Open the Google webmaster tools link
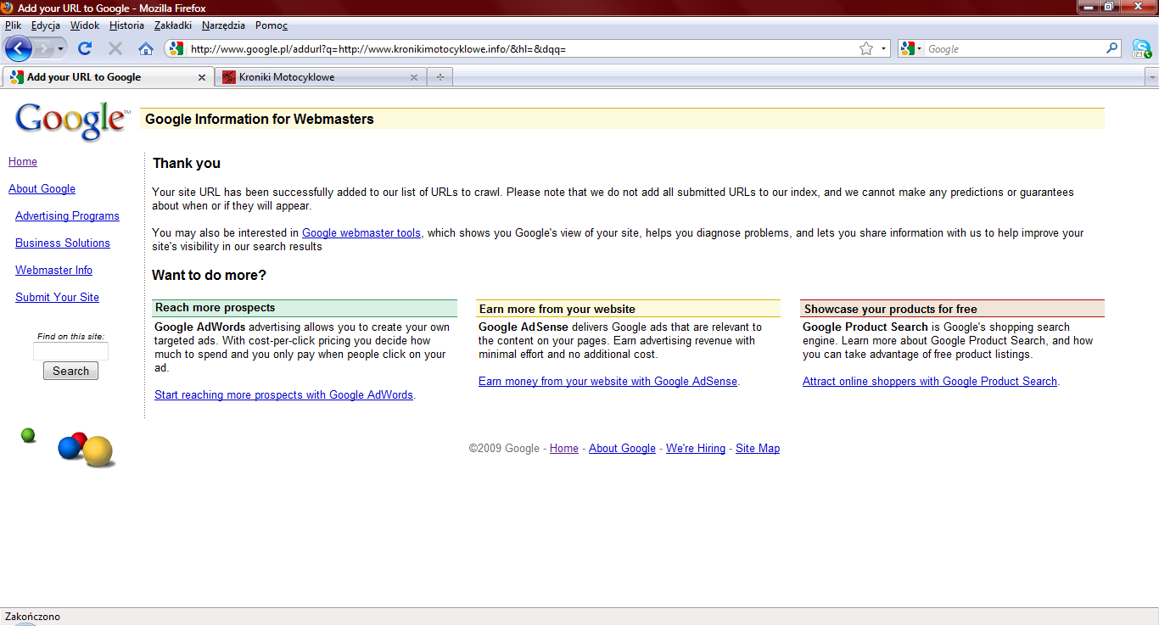Image resolution: width=1159 pixels, height=626 pixels. pos(361,233)
